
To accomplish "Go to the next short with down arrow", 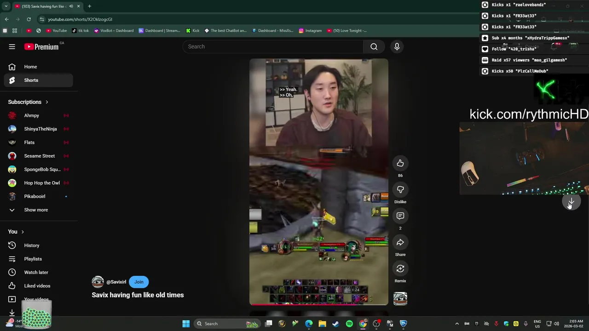I will [571, 202].
